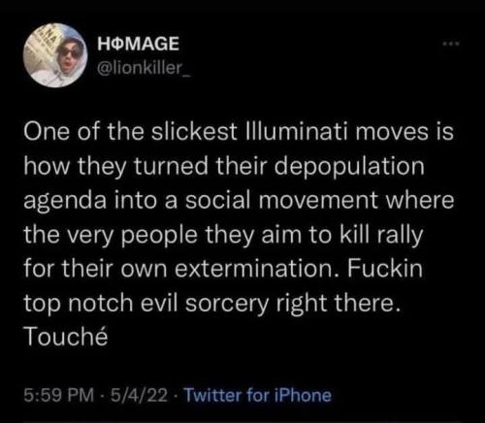Click the 5:59 PM timestamp
The image size is (485, 423).
coord(59,395)
